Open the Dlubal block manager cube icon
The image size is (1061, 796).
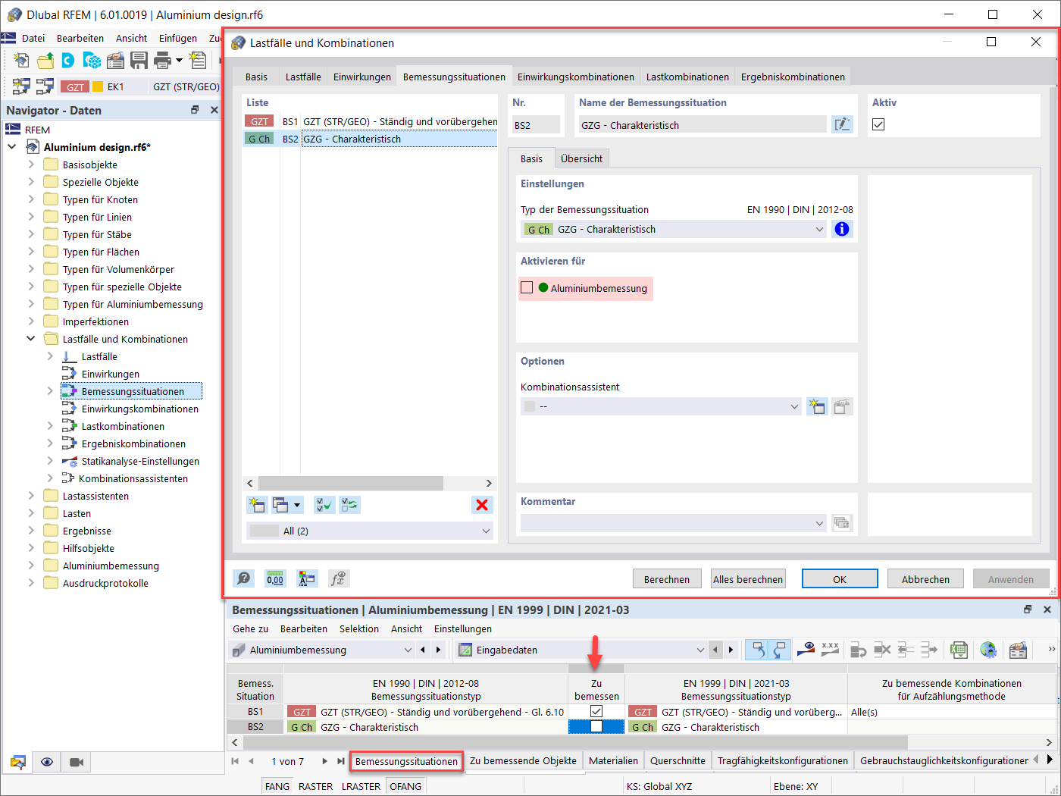pyautogui.click(x=92, y=60)
